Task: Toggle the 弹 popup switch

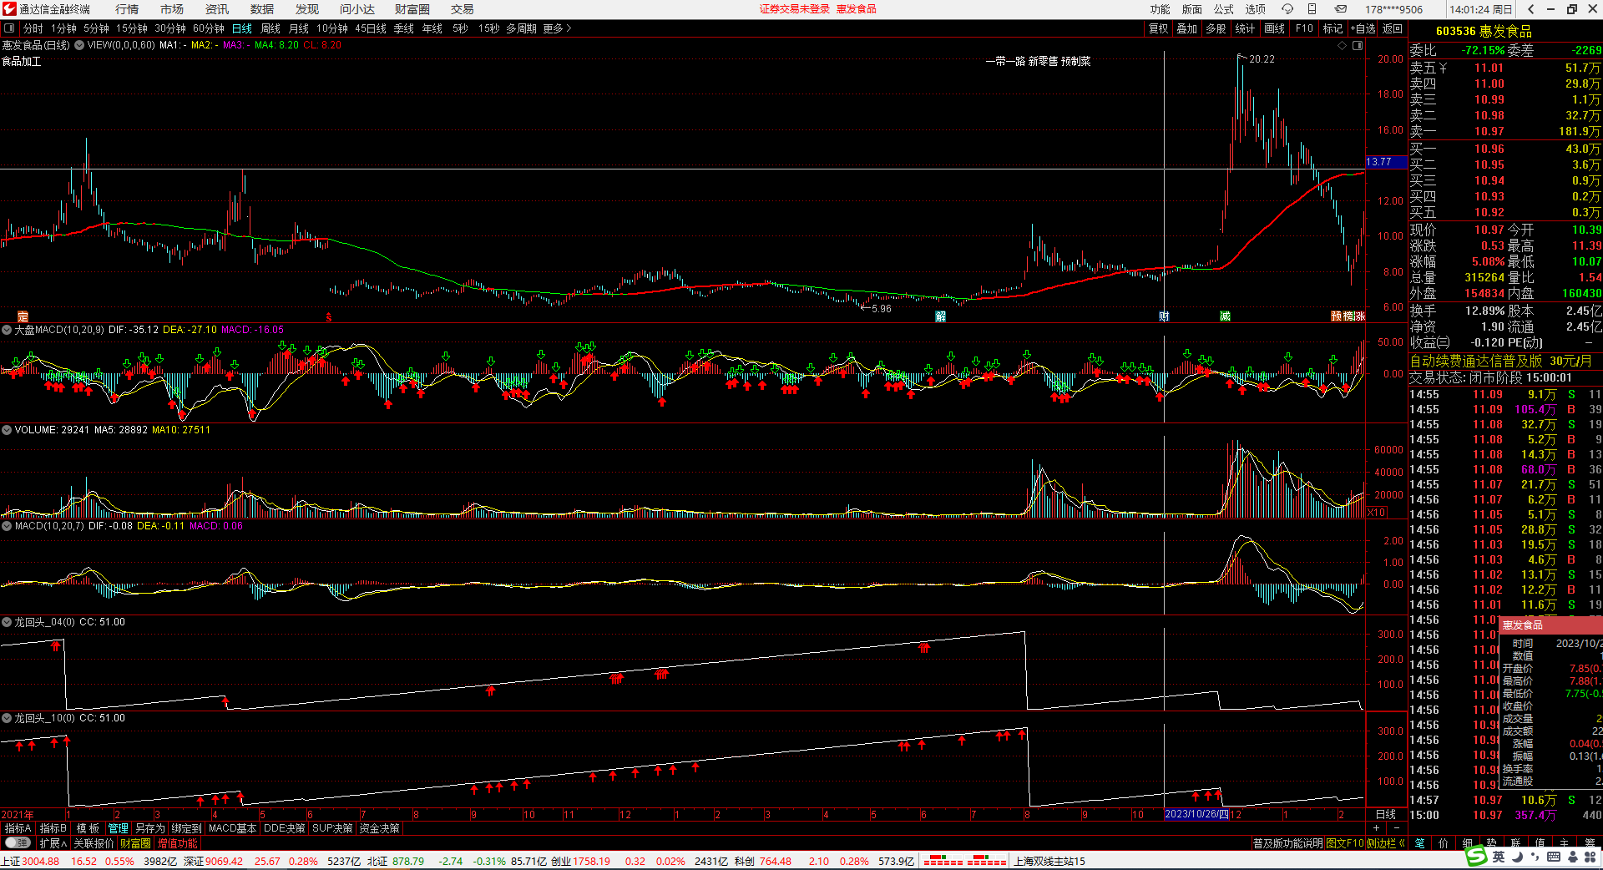Action: point(18,843)
